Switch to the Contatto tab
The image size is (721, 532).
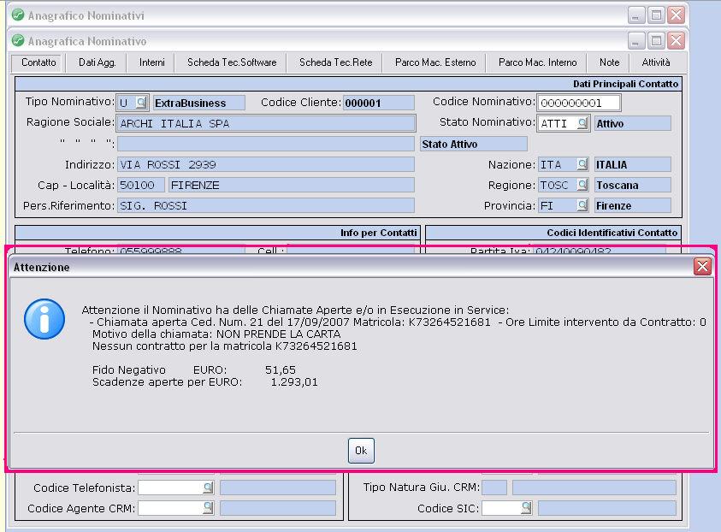click(x=38, y=62)
